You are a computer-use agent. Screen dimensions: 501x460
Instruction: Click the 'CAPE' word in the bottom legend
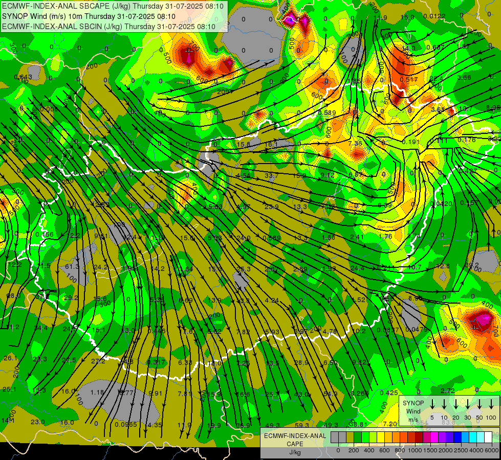click(x=295, y=444)
